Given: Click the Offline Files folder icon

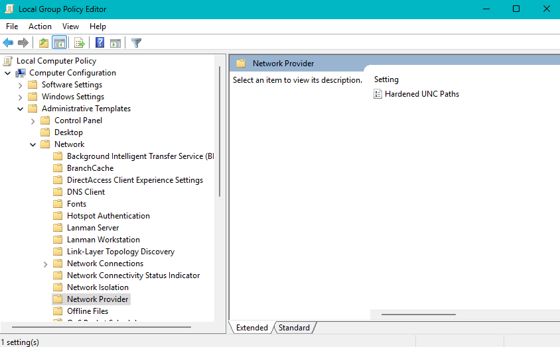Looking at the screenshot, I should (x=58, y=311).
